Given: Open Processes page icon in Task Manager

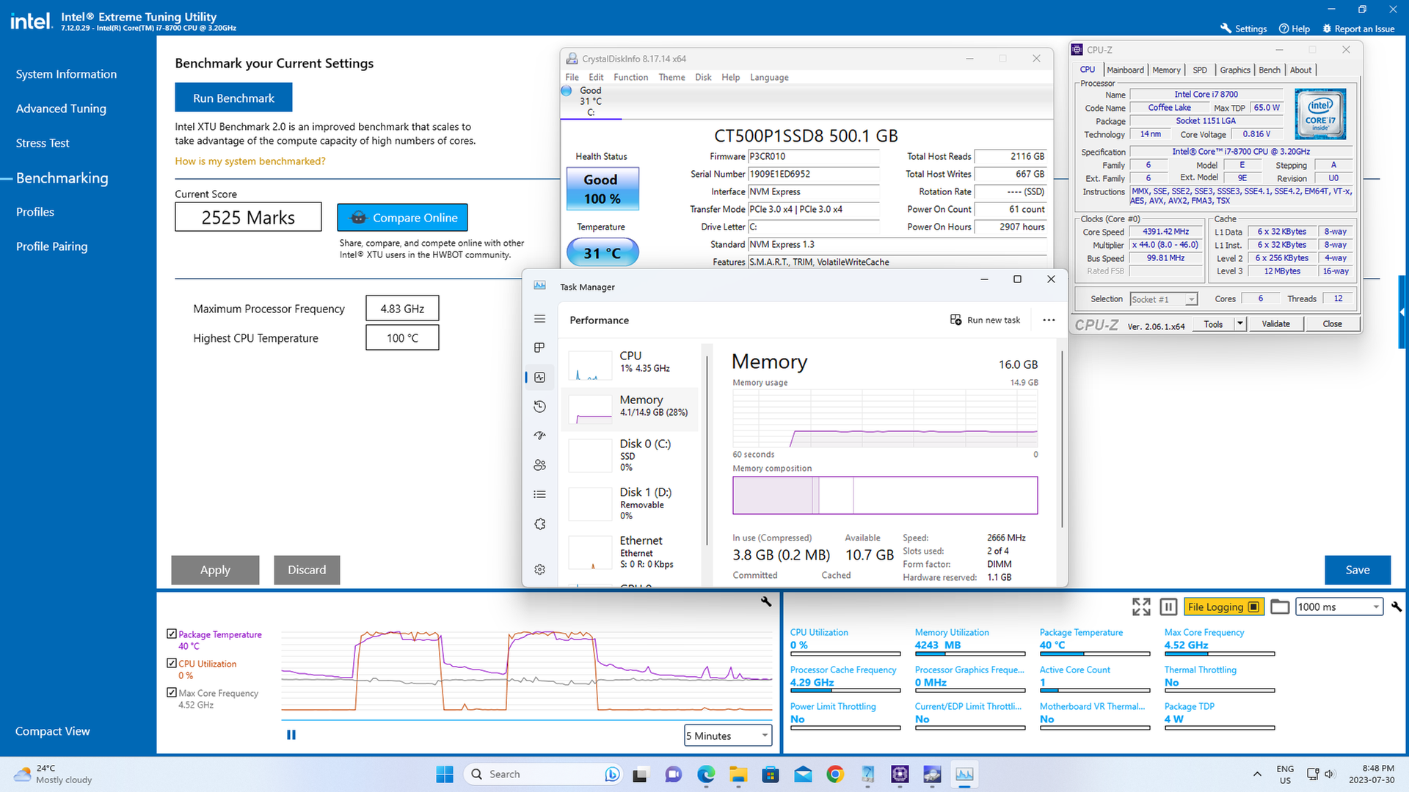Looking at the screenshot, I should [x=540, y=348].
